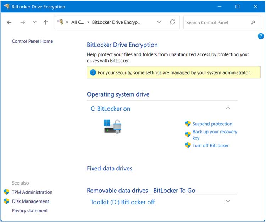Click Turn off BitLocker link
Viewport: 266px width, 222px height.
pos(211,145)
